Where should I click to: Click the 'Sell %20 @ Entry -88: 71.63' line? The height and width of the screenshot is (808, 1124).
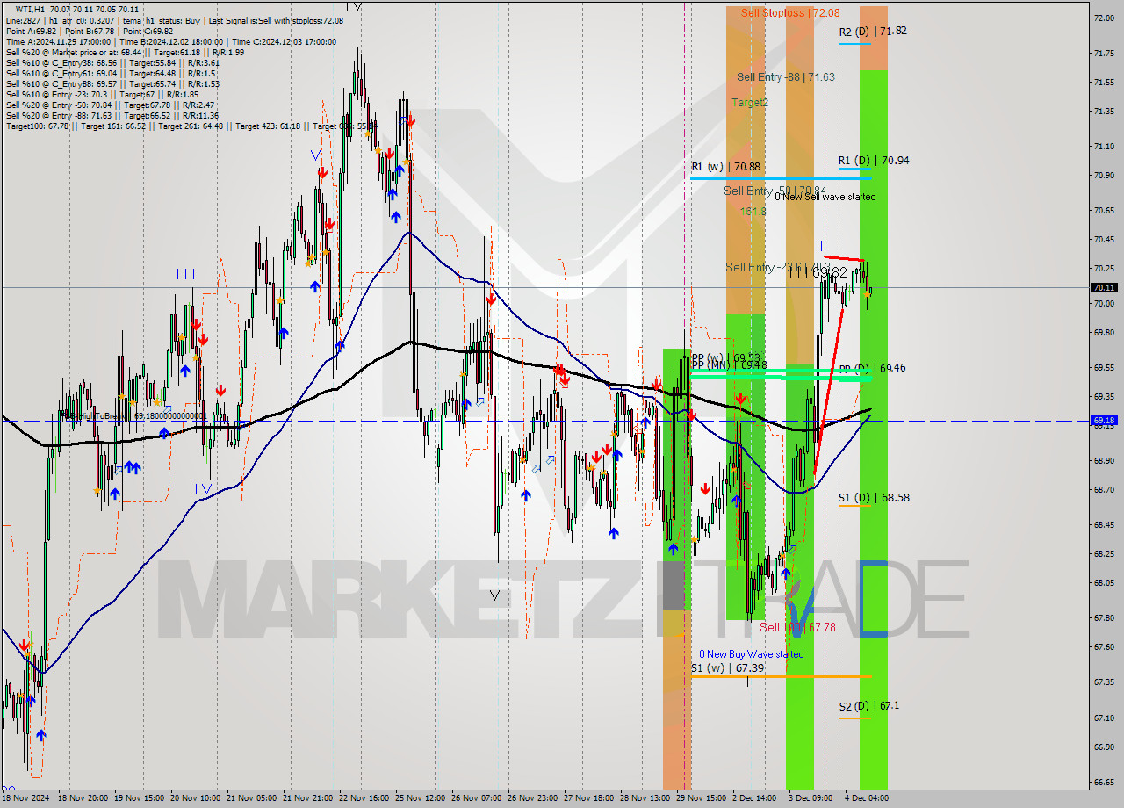click(x=112, y=114)
